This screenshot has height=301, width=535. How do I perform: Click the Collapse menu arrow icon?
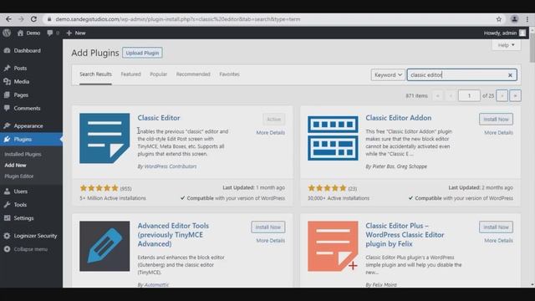pyautogui.click(x=7, y=249)
